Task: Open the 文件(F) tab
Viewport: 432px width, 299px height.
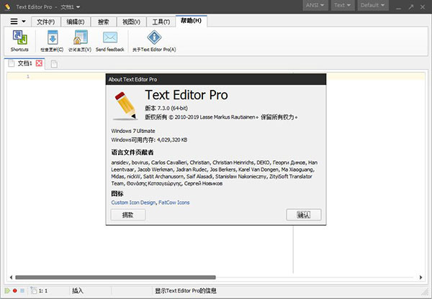Action: [x=46, y=22]
